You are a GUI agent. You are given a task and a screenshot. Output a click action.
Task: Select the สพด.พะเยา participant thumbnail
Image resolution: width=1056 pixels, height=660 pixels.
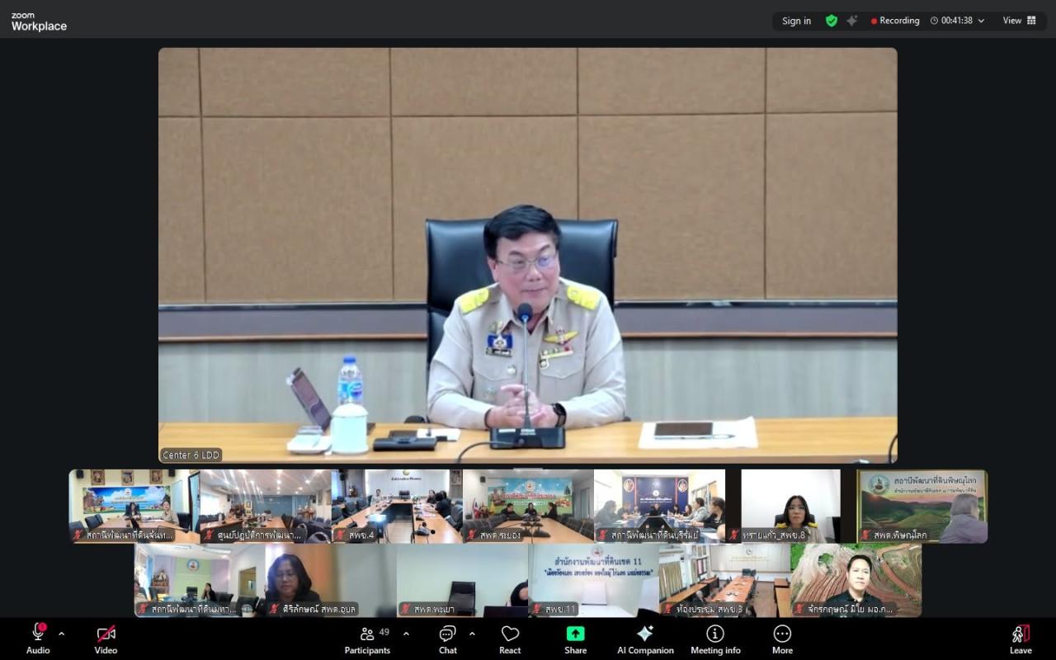pos(462,580)
